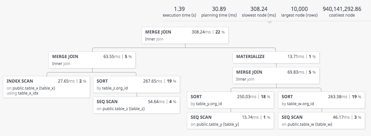The image size is (371, 136).
Task: Click the MATERIALIZE node
Action: 276,57
